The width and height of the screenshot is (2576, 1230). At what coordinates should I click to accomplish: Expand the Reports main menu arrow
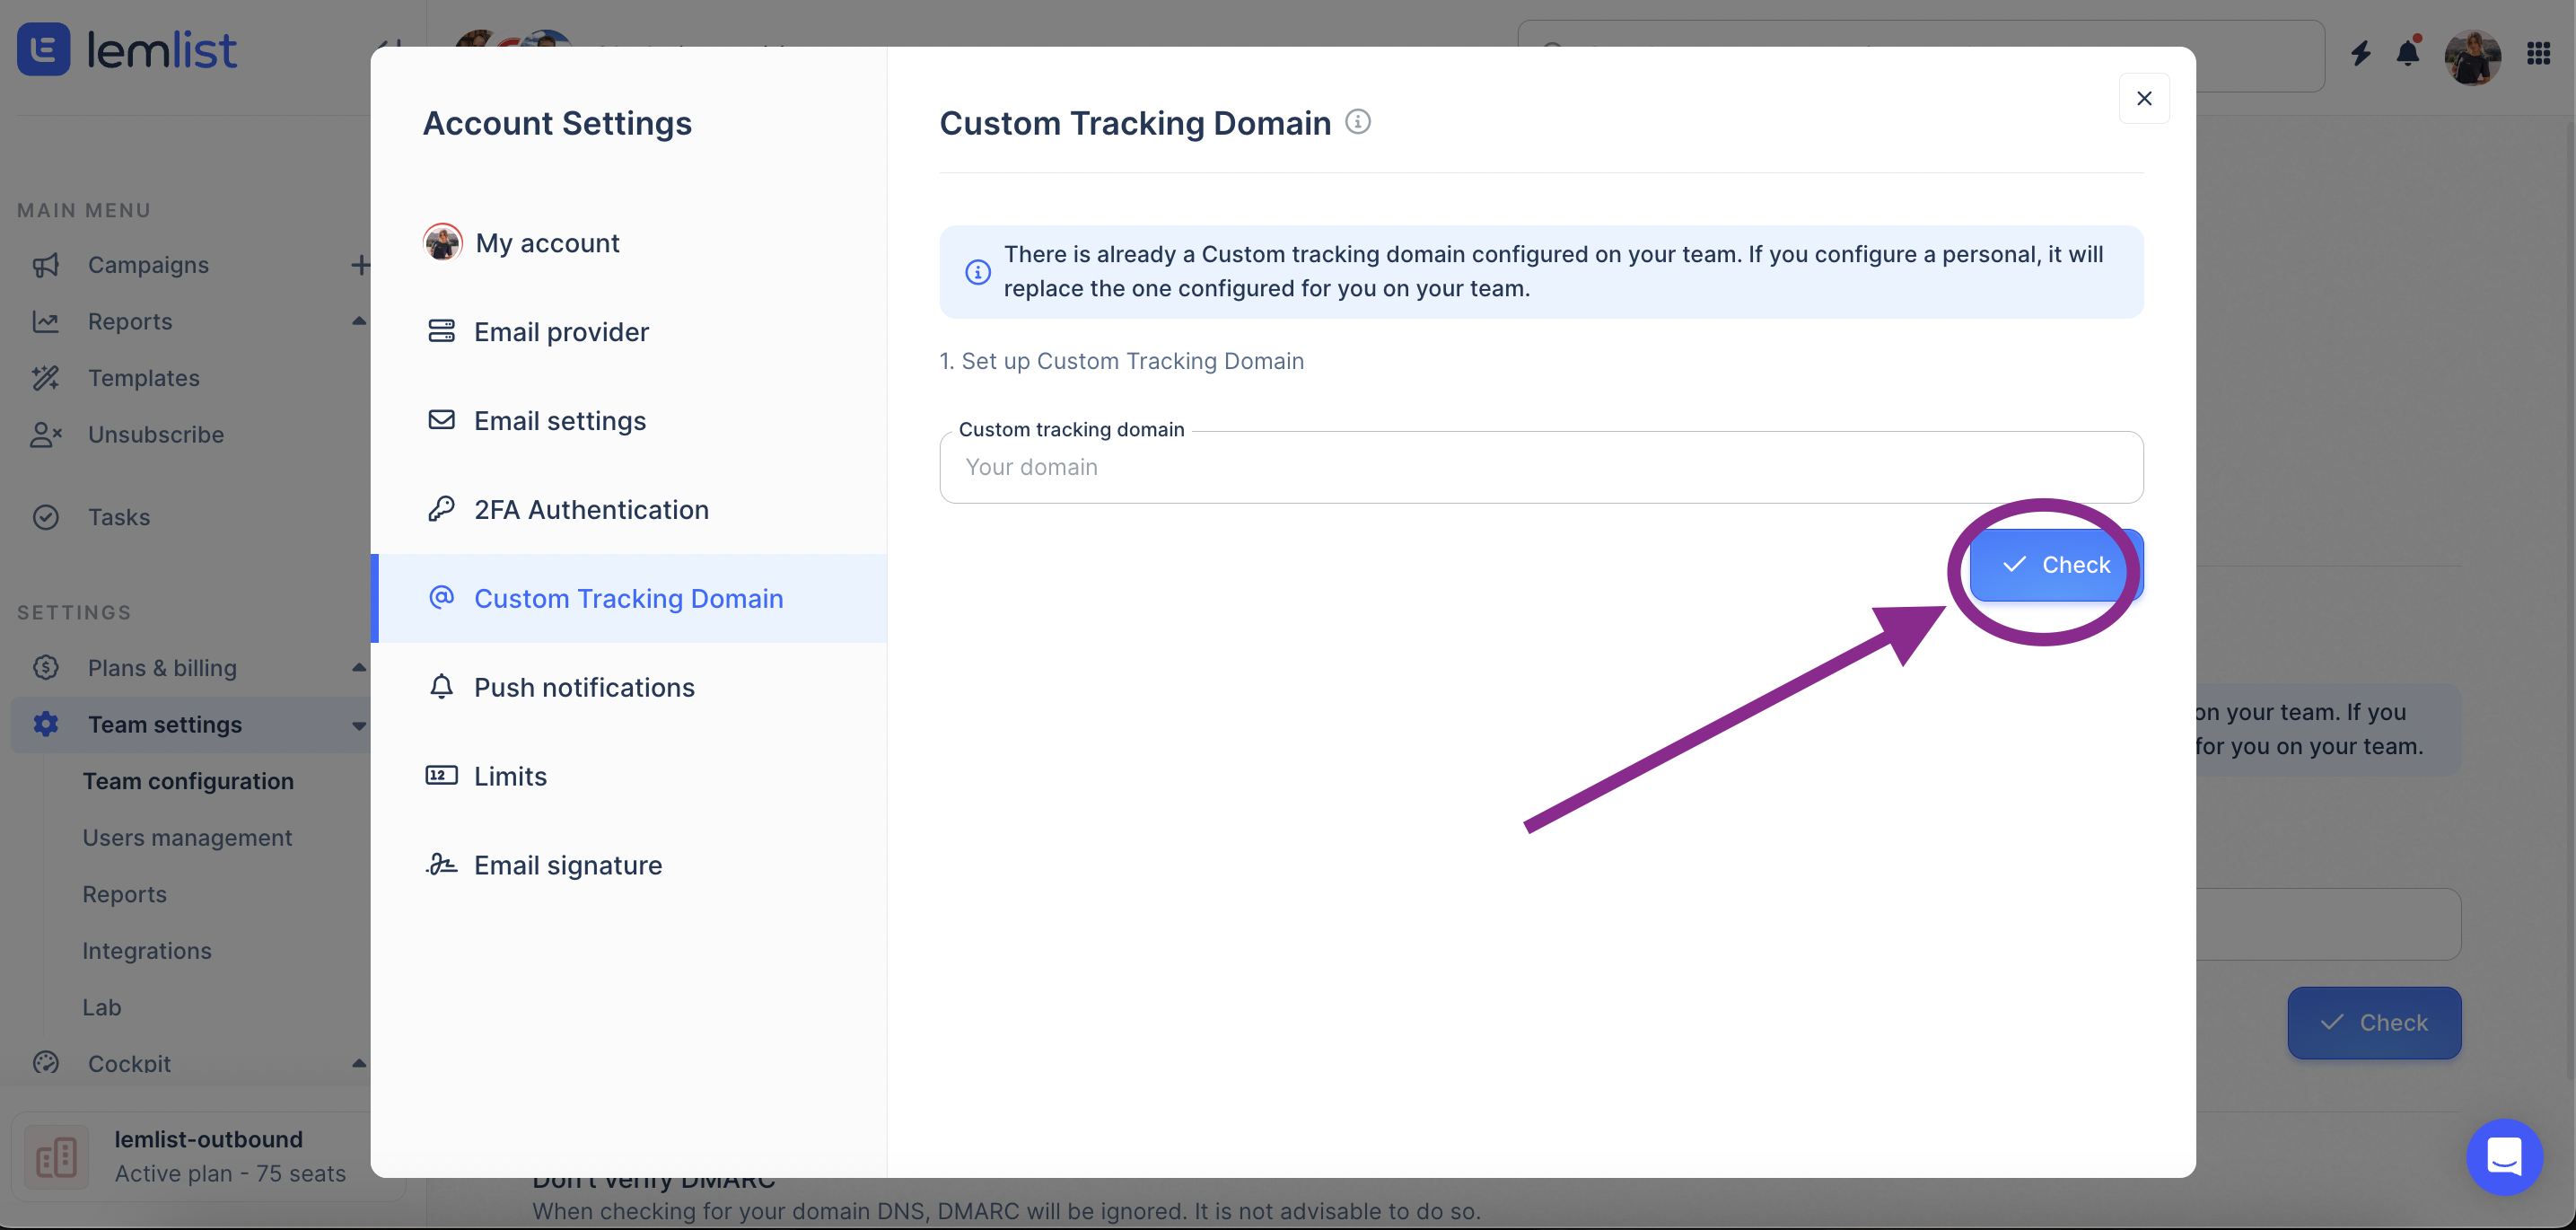pos(358,321)
